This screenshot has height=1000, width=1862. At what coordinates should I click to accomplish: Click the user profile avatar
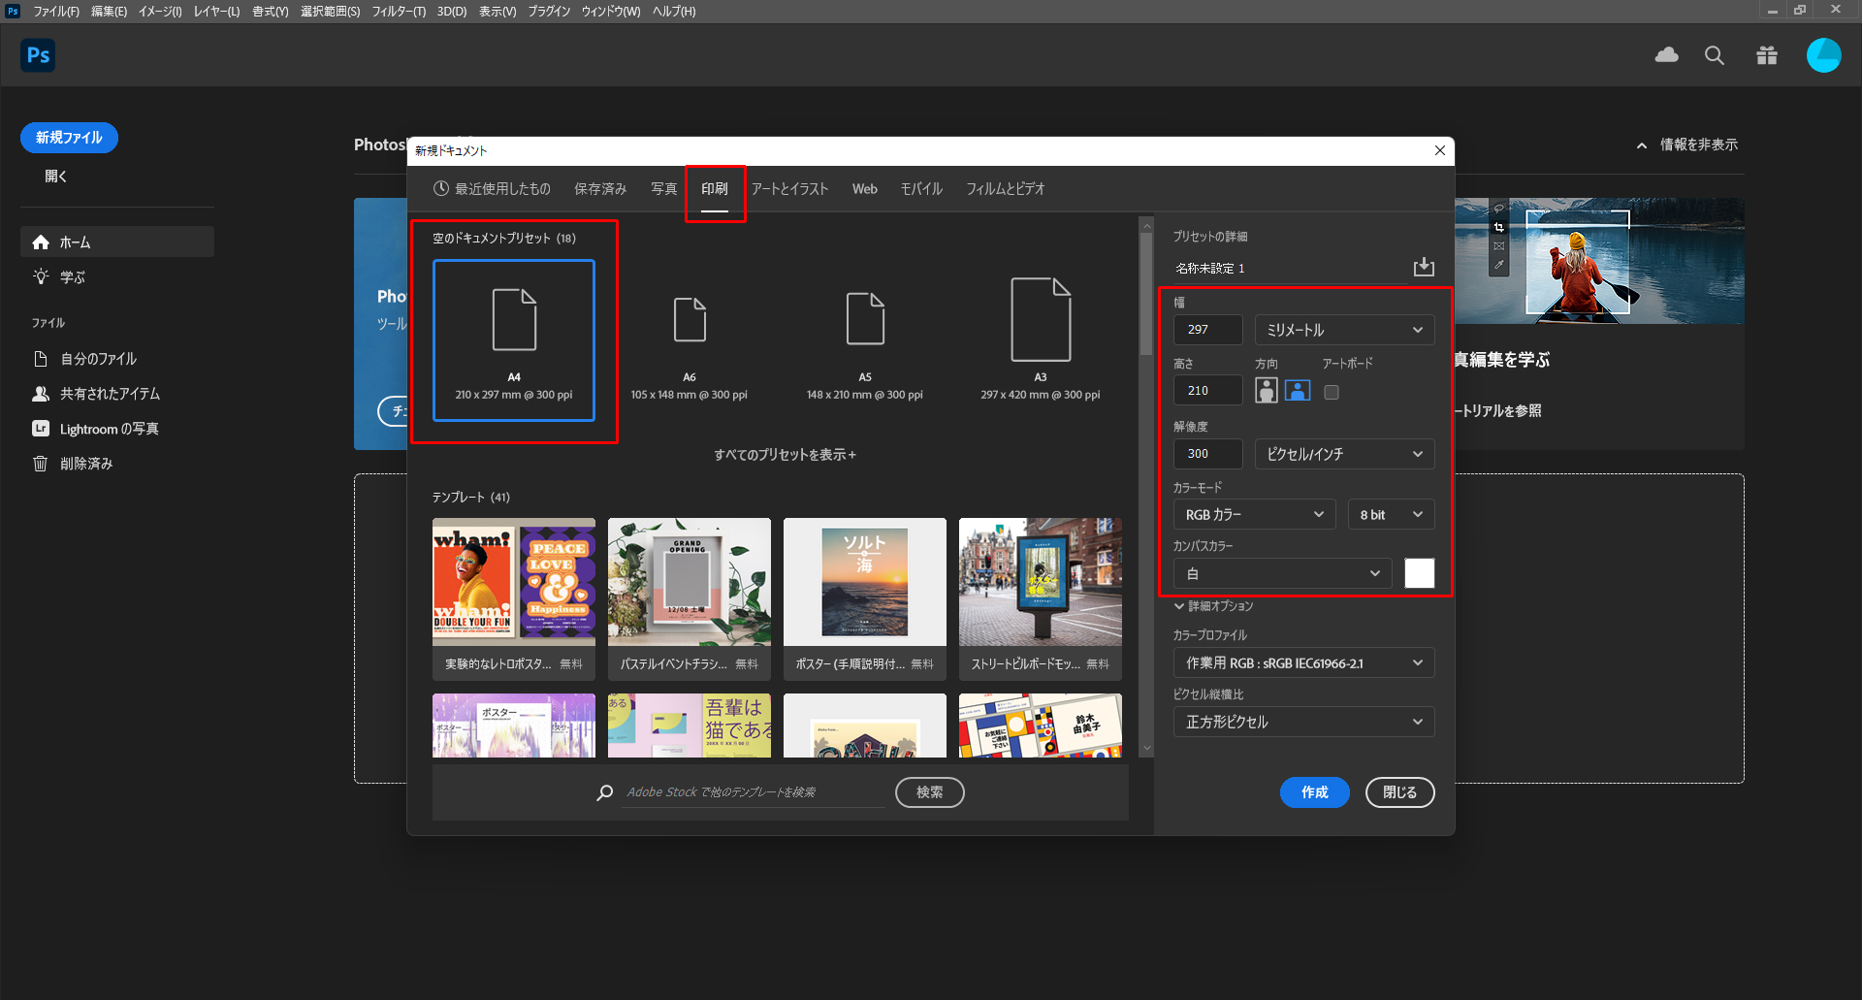pos(1823,55)
